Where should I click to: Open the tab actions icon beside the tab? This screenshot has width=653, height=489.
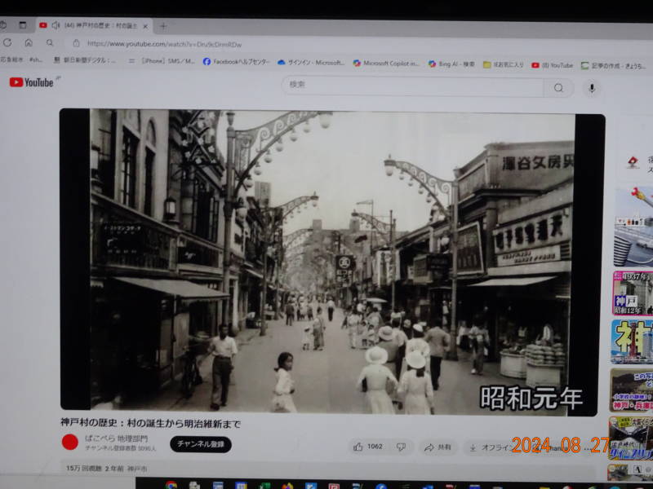[23, 25]
